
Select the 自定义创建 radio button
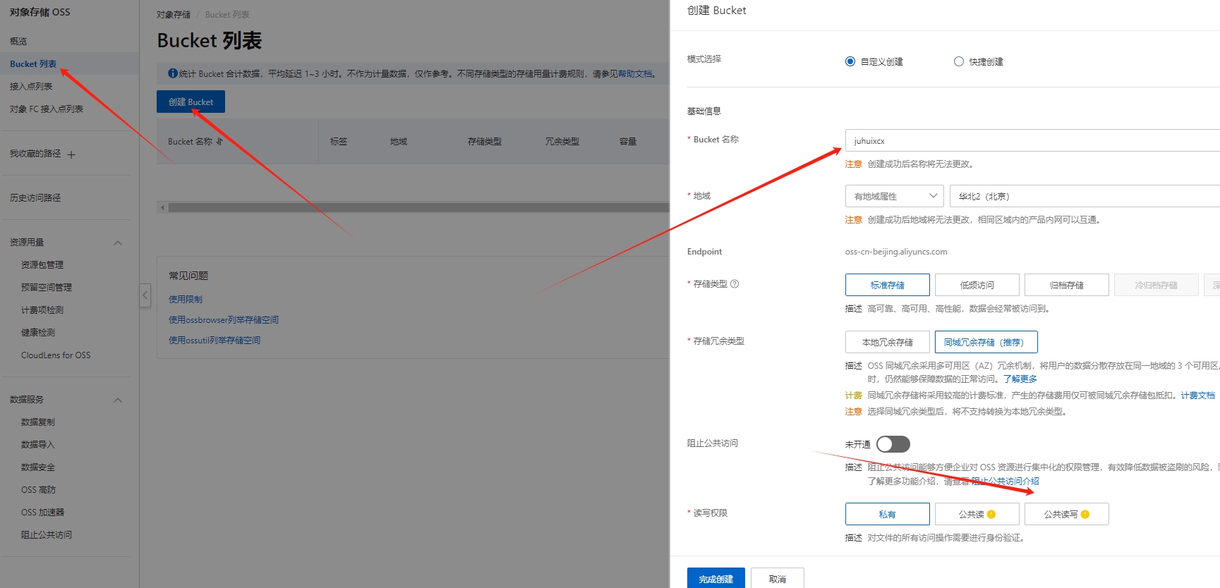(x=850, y=61)
